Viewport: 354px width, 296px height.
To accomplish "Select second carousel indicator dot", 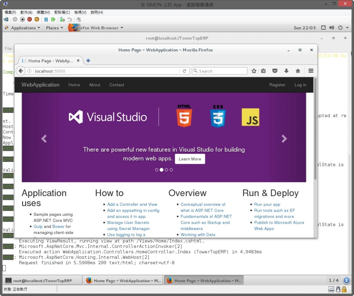I will [x=161, y=170].
